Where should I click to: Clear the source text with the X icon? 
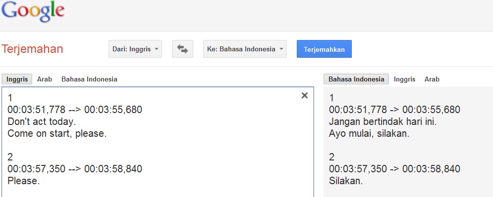[304, 95]
